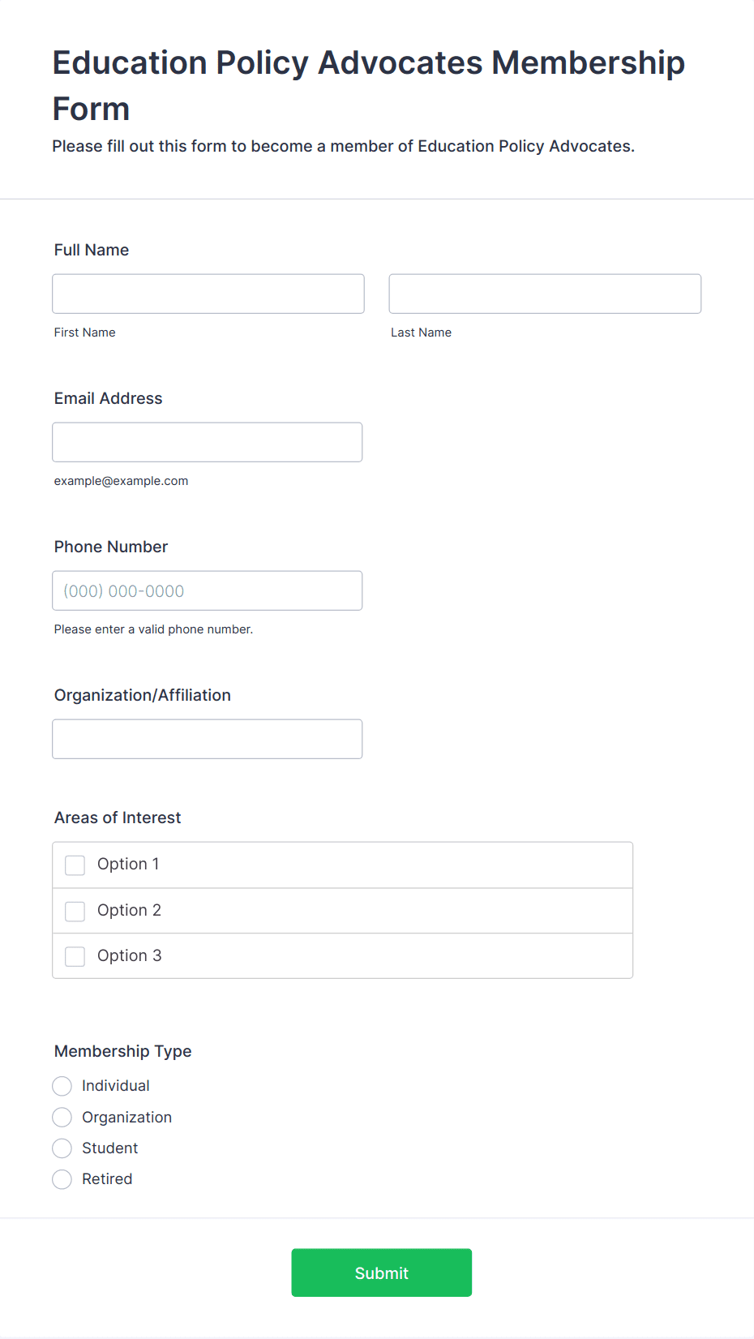Submit the membership form

[382, 1272]
